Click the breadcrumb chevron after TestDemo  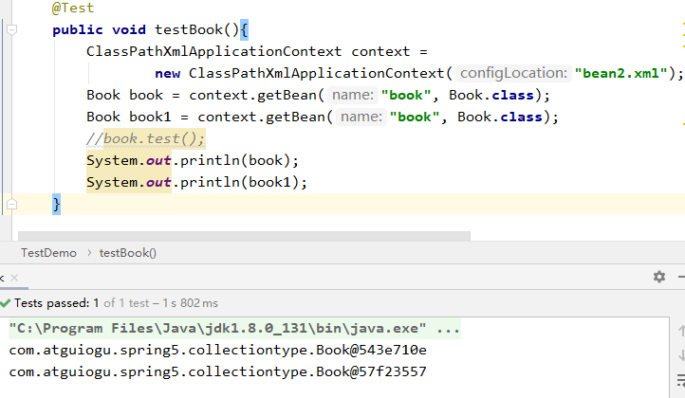pos(89,253)
